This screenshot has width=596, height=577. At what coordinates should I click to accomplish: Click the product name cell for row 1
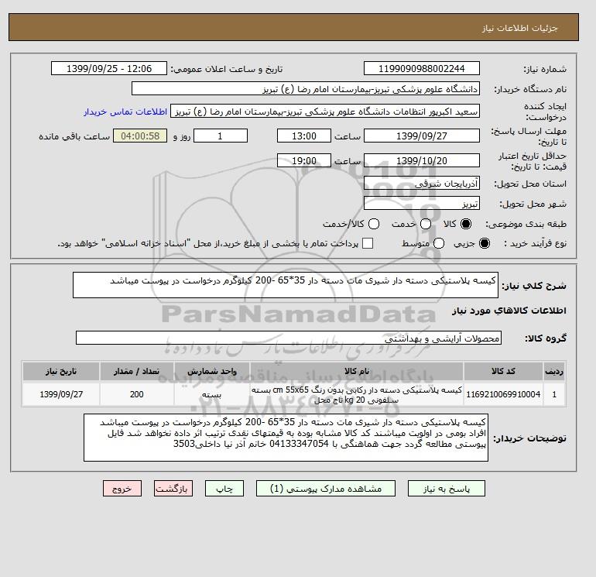[x=357, y=394]
